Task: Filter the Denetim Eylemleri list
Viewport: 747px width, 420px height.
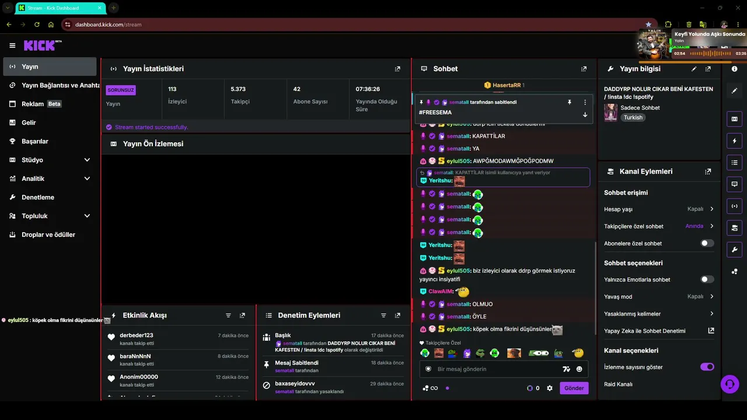Action: (x=383, y=316)
